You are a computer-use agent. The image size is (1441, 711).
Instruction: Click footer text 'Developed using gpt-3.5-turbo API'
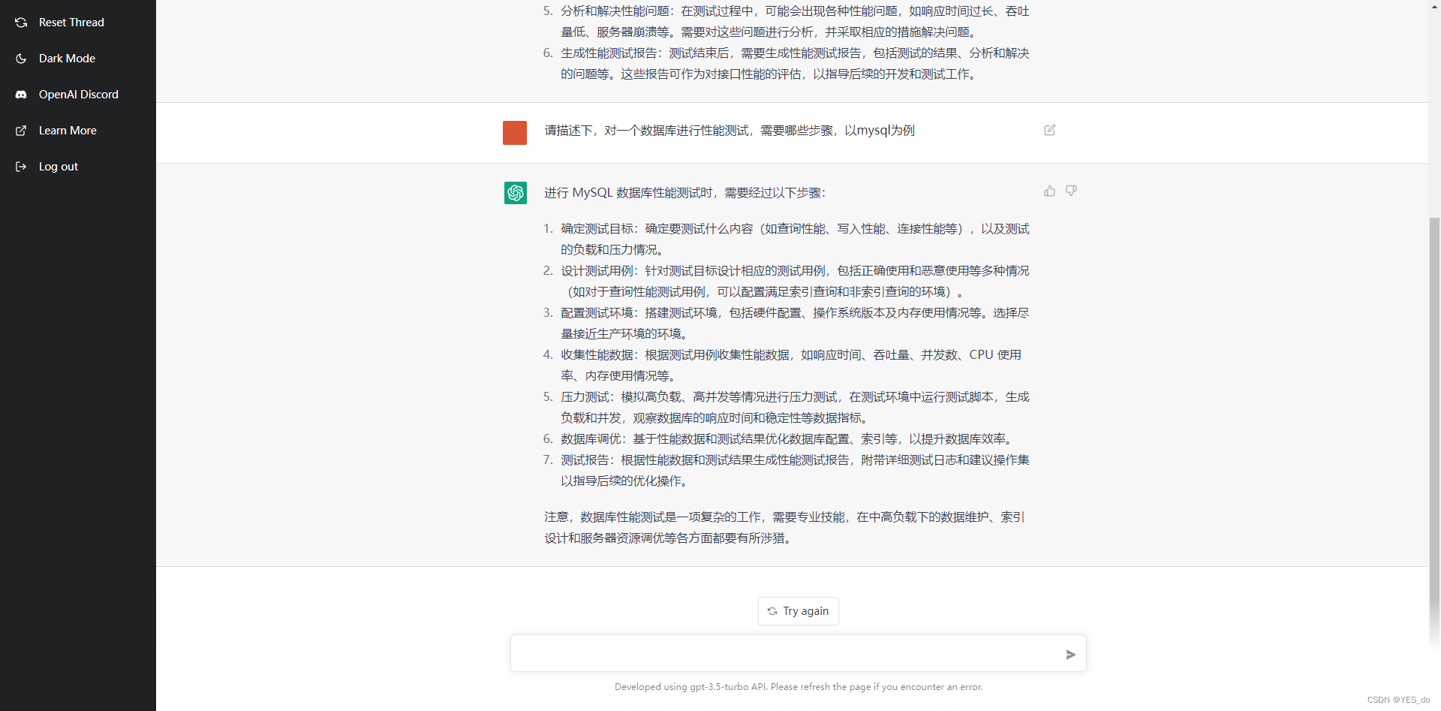pos(690,687)
